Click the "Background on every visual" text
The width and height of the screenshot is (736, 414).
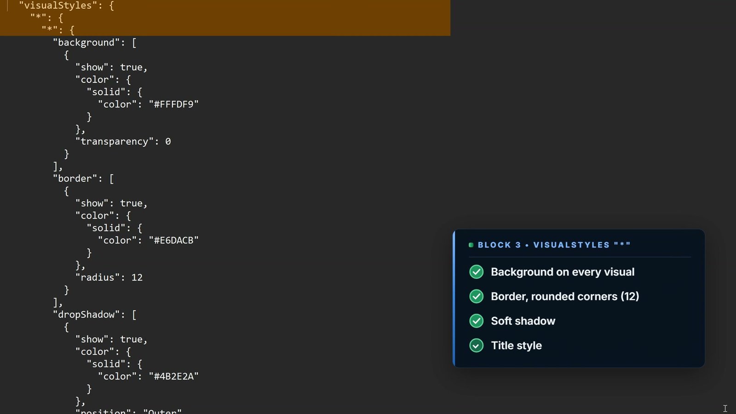click(x=563, y=272)
